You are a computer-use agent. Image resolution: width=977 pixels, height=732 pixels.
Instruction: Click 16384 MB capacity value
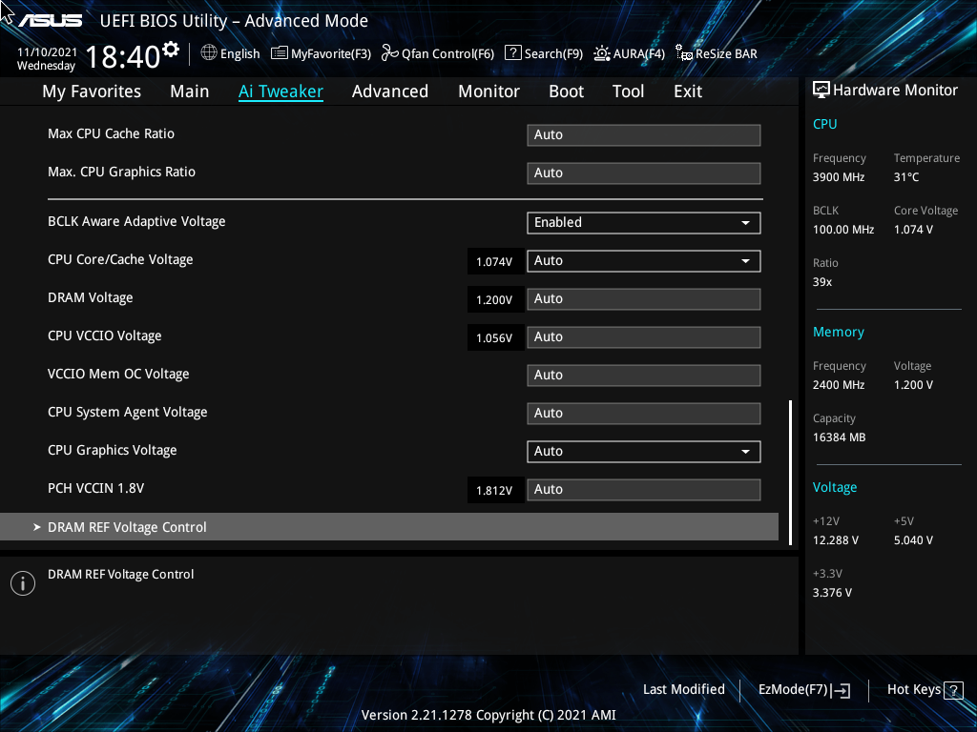(840, 437)
